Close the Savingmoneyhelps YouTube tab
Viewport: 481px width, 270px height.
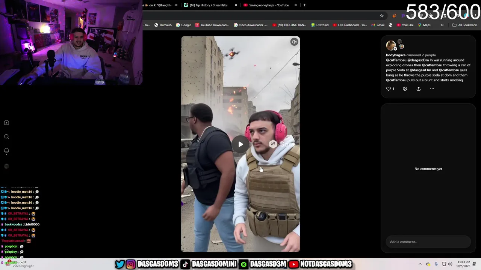tap(296, 5)
